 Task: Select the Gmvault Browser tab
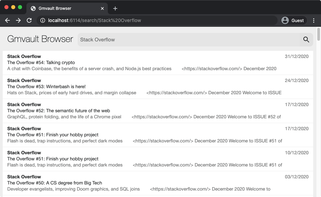tap(67, 8)
